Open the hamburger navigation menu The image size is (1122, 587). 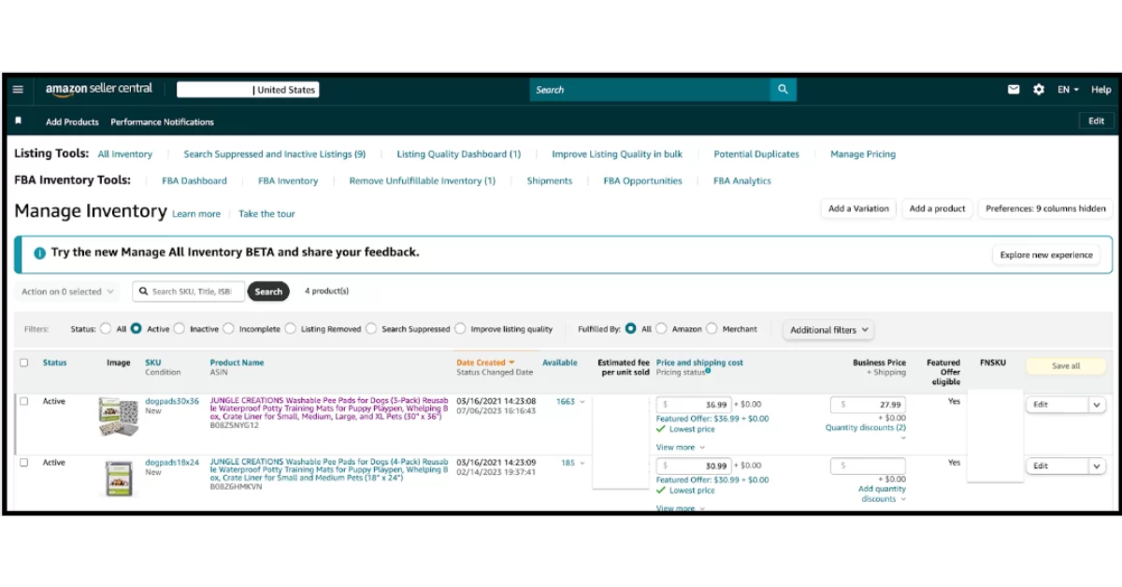18,90
